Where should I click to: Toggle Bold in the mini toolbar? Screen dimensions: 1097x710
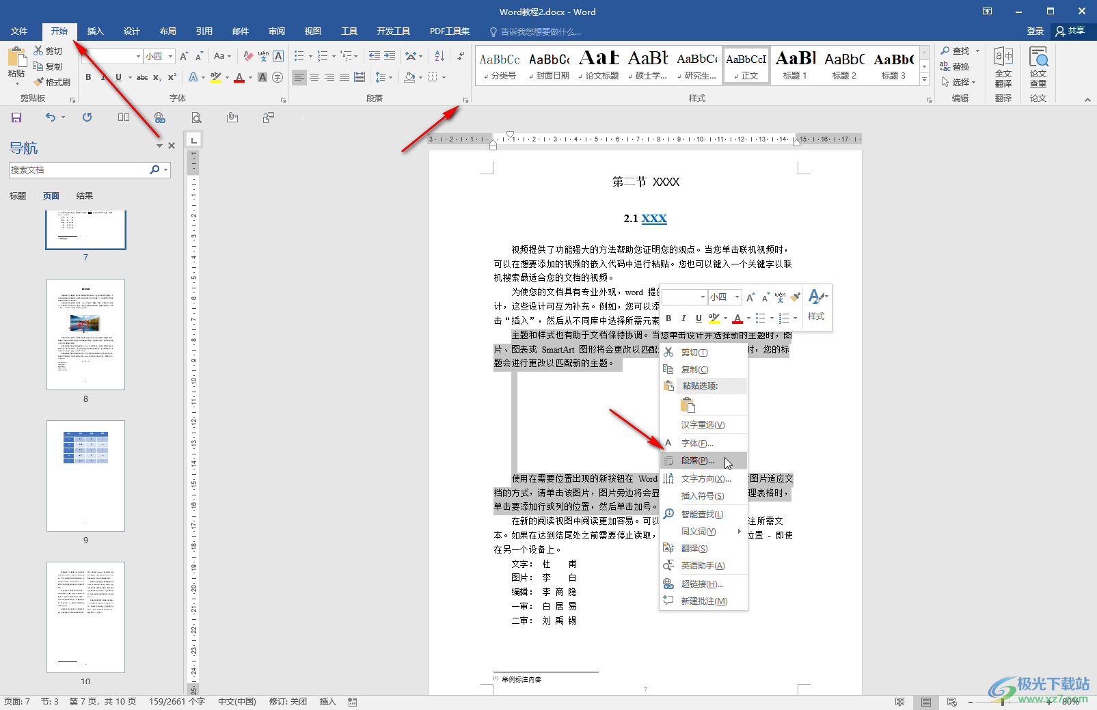coord(668,318)
